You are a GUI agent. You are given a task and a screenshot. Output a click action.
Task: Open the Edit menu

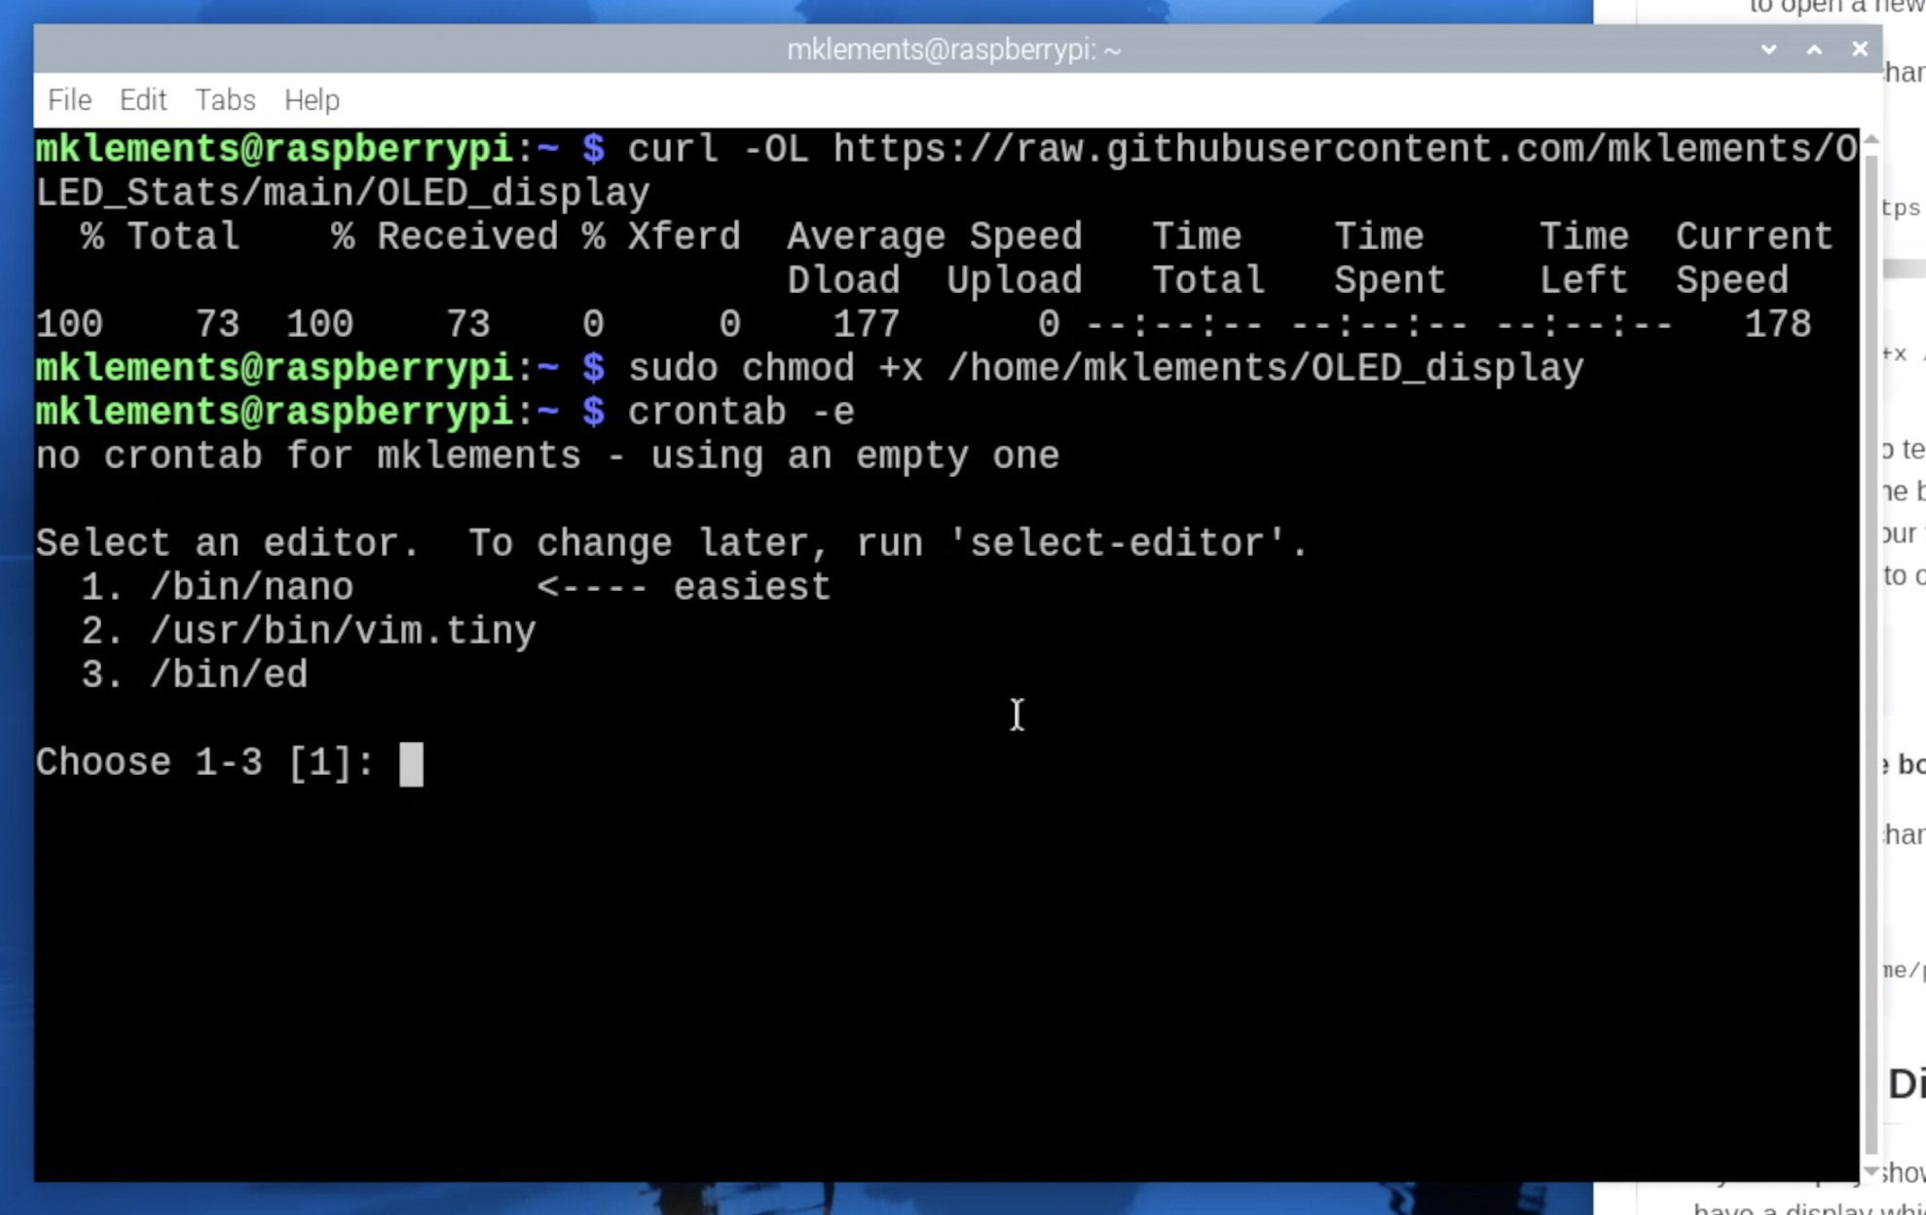click(x=143, y=99)
